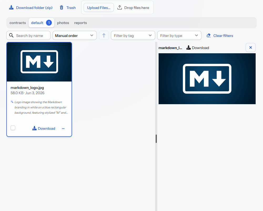Image resolution: width=263 pixels, height=211 pixels.
Task: Go to the reports tab
Action: coord(80,23)
